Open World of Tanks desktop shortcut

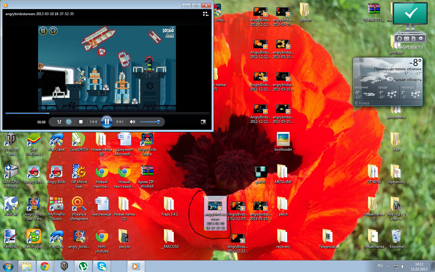point(11,144)
